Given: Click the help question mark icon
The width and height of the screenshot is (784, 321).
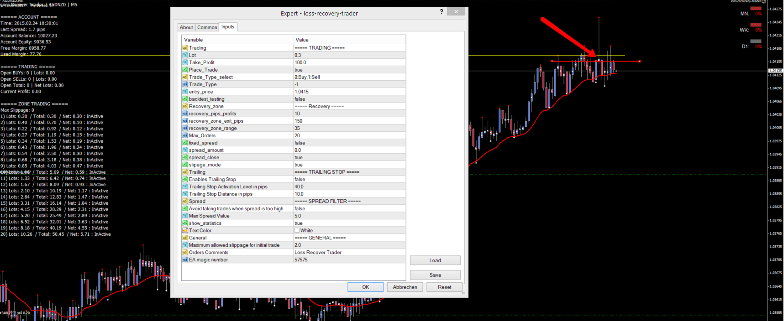Looking at the screenshot, I should click(x=441, y=12).
